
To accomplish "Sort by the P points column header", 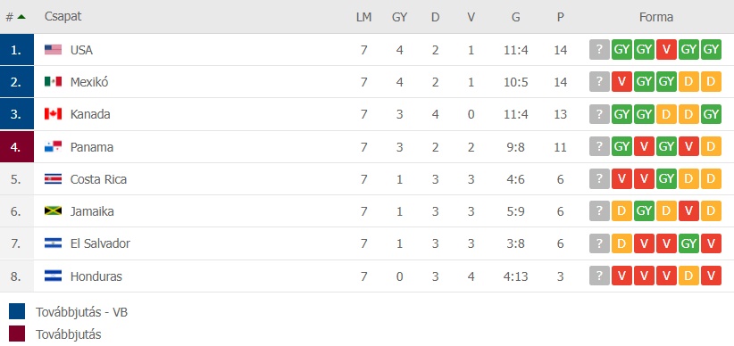I will pyautogui.click(x=561, y=17).
